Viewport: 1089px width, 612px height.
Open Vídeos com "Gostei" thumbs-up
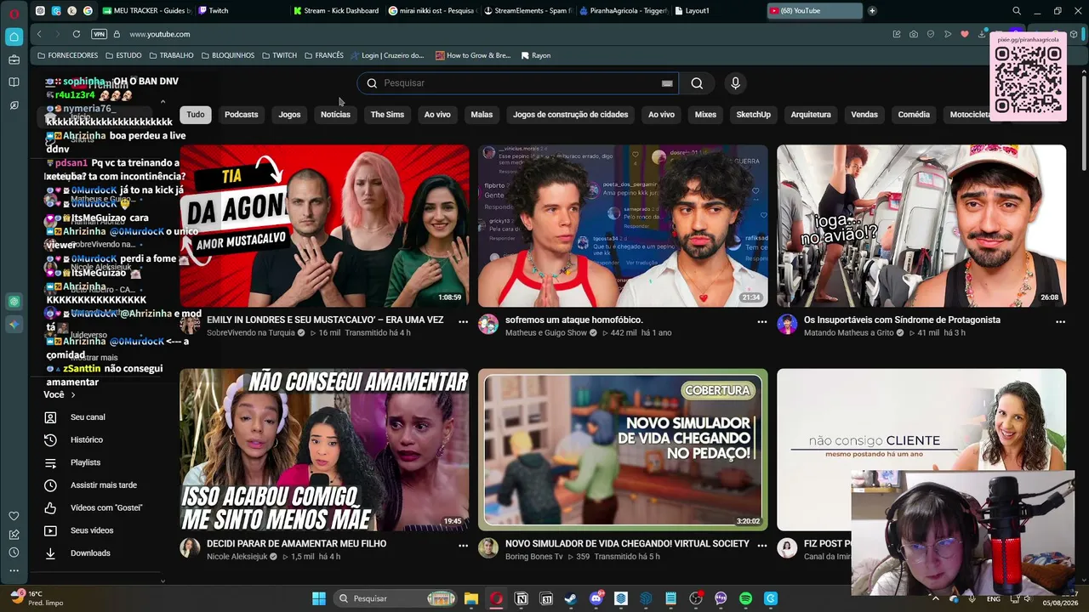pyautogui.click(x=50, y=508)
